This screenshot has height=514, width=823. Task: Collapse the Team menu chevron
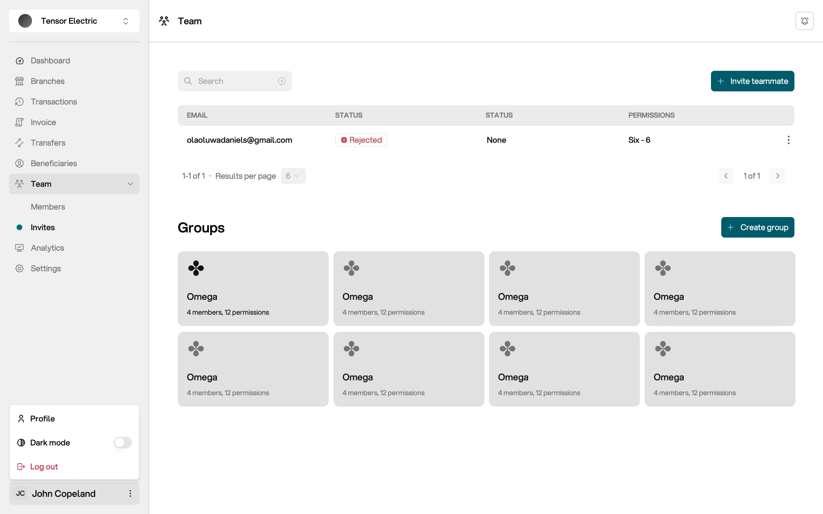(x=130, y=184)
